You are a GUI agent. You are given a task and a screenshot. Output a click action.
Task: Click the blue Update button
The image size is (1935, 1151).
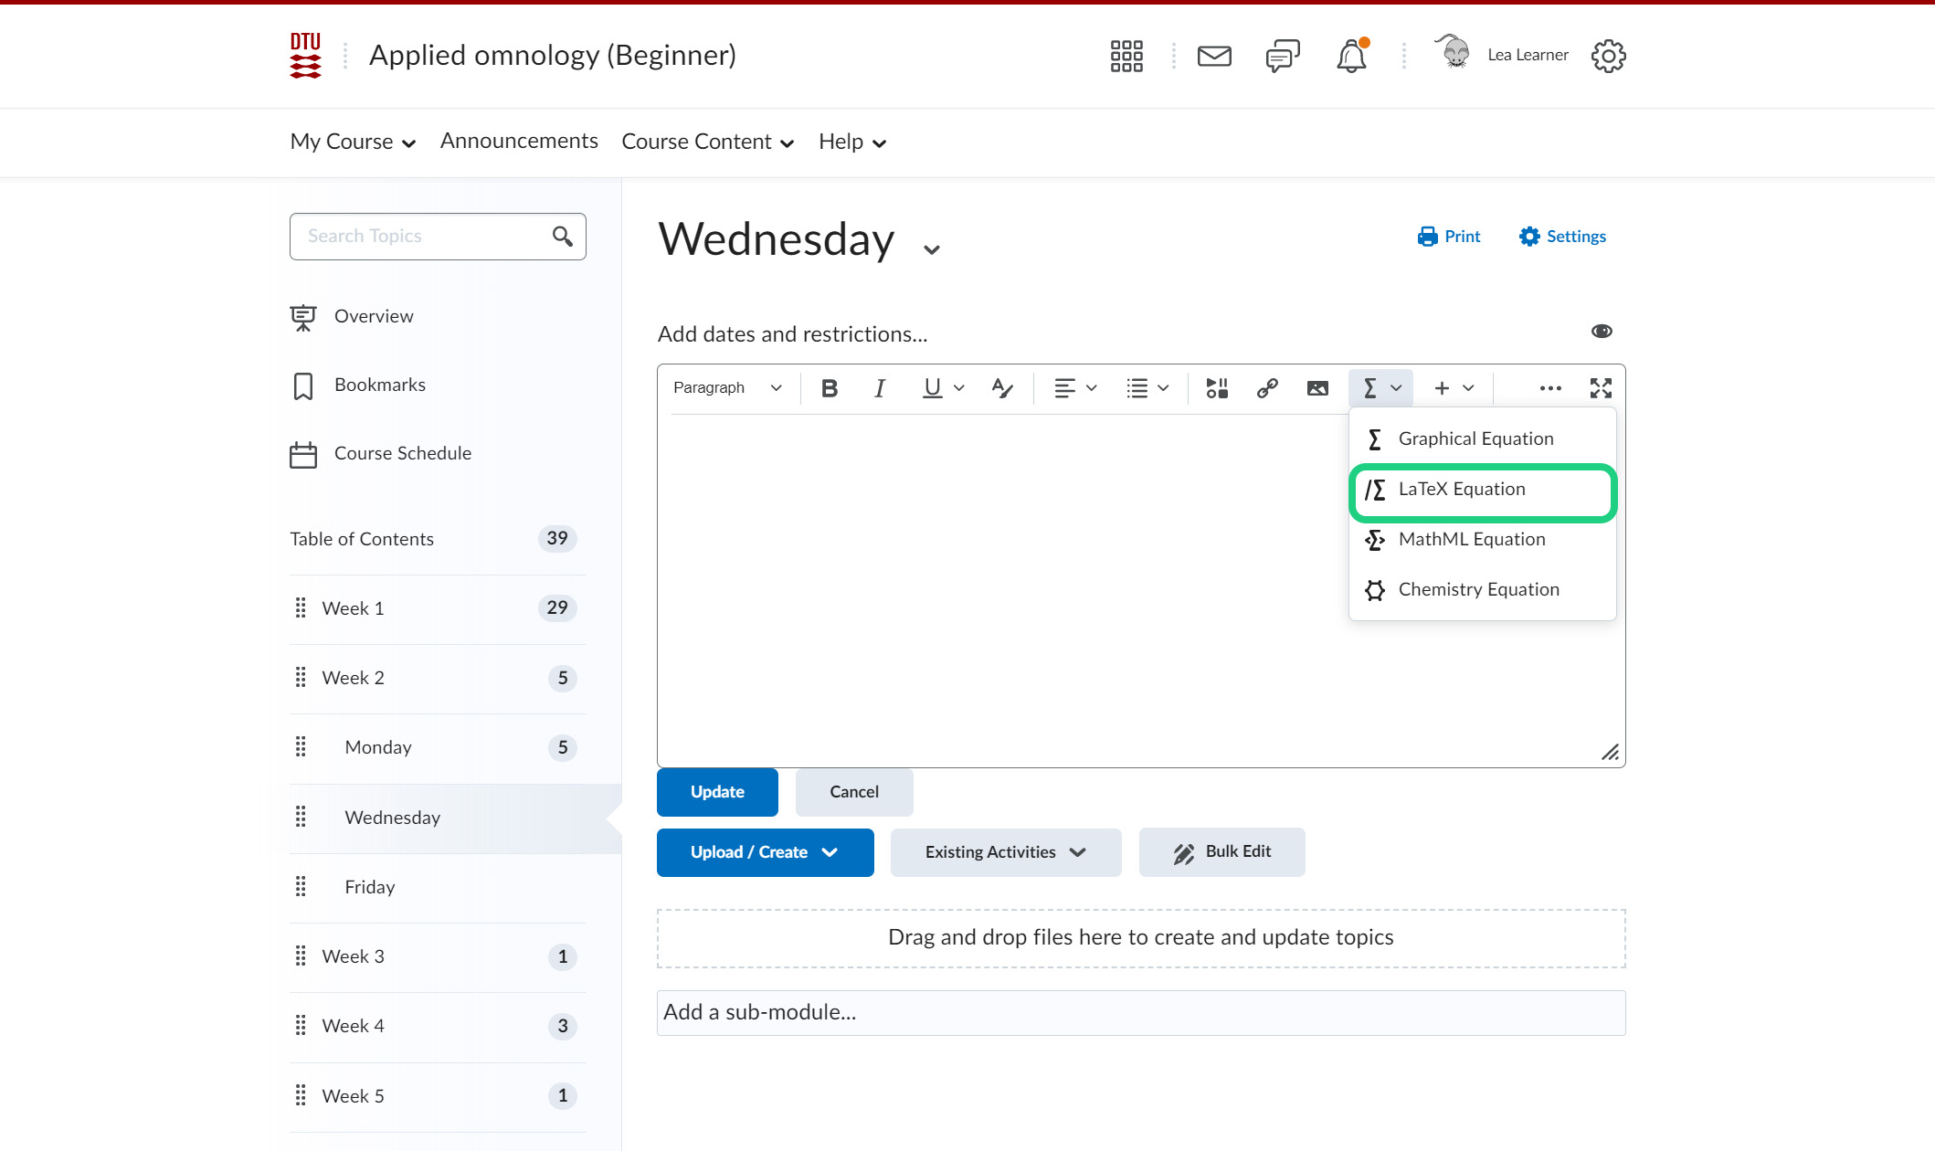717,792
